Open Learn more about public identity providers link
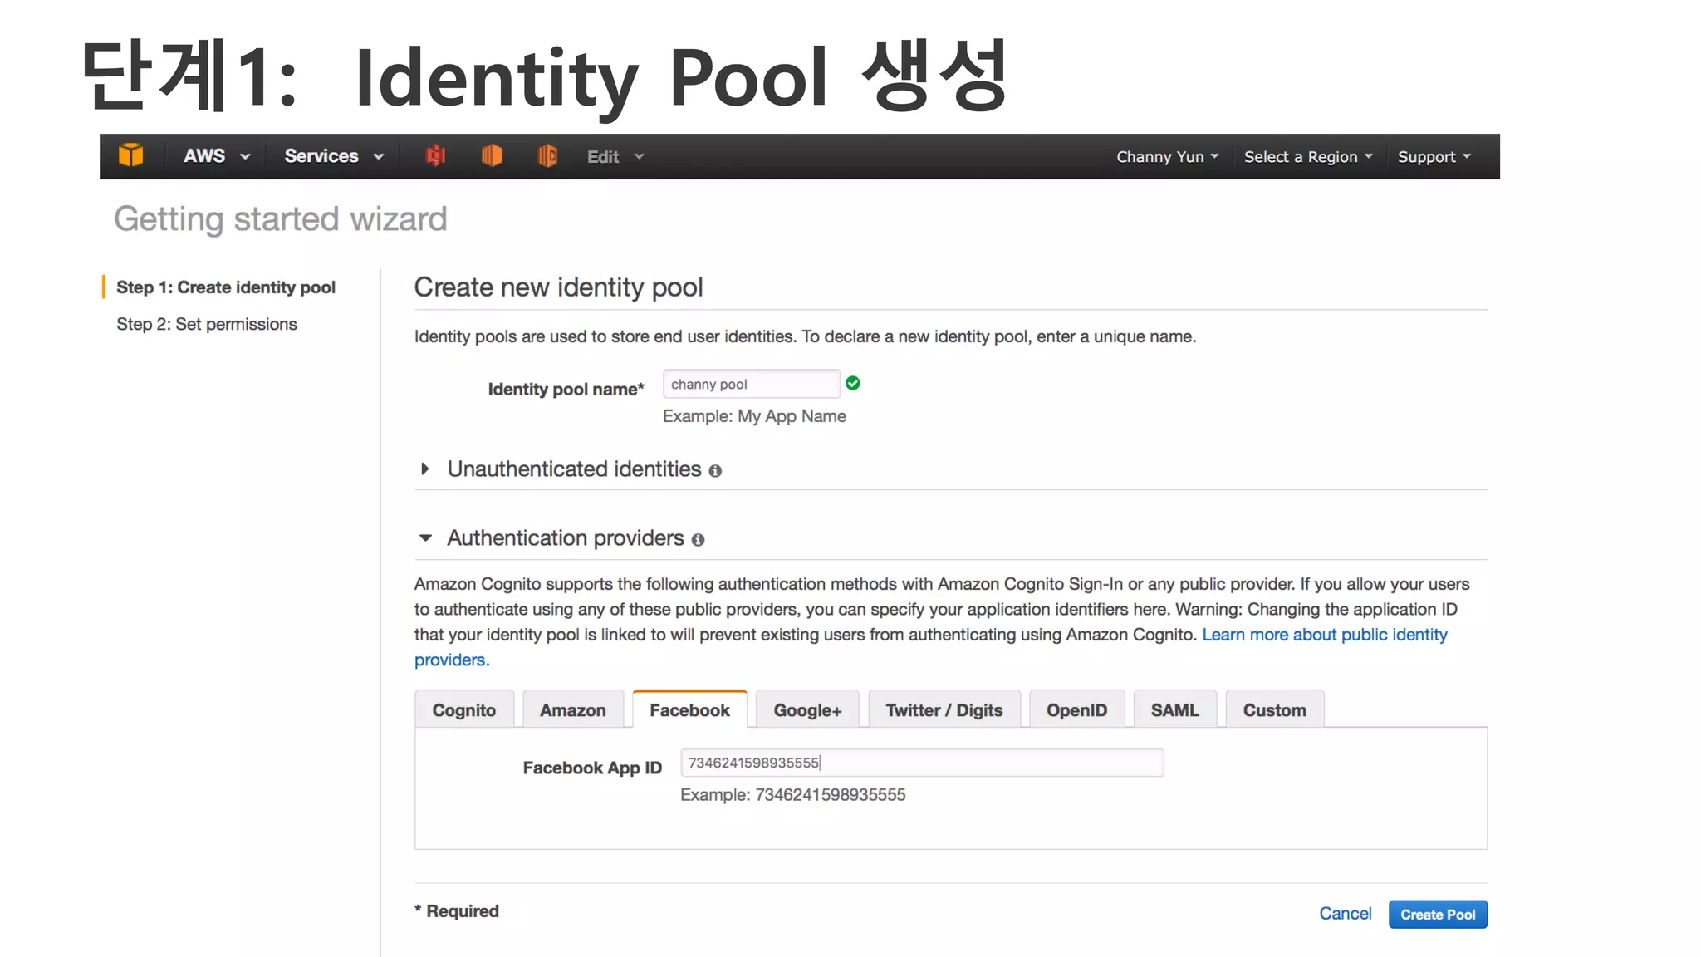 point(1324,635)
